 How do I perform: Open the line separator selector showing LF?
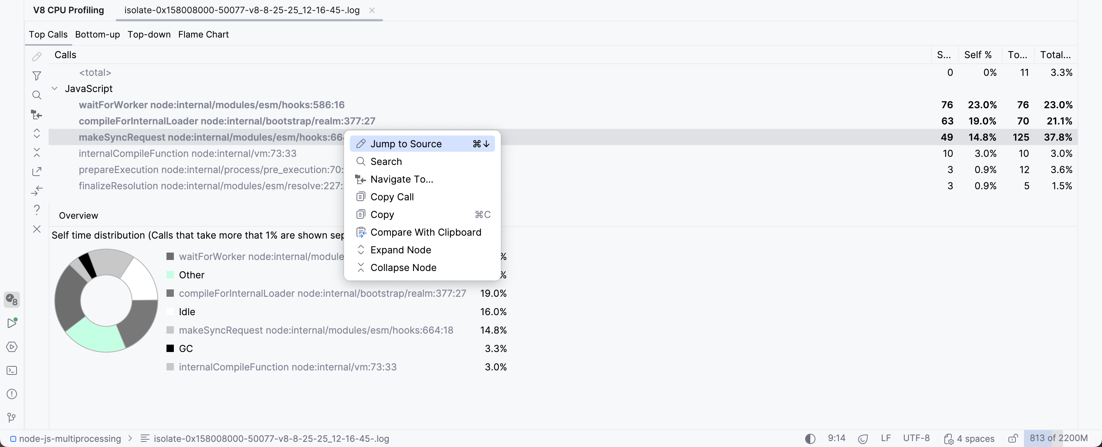[885, 438]
